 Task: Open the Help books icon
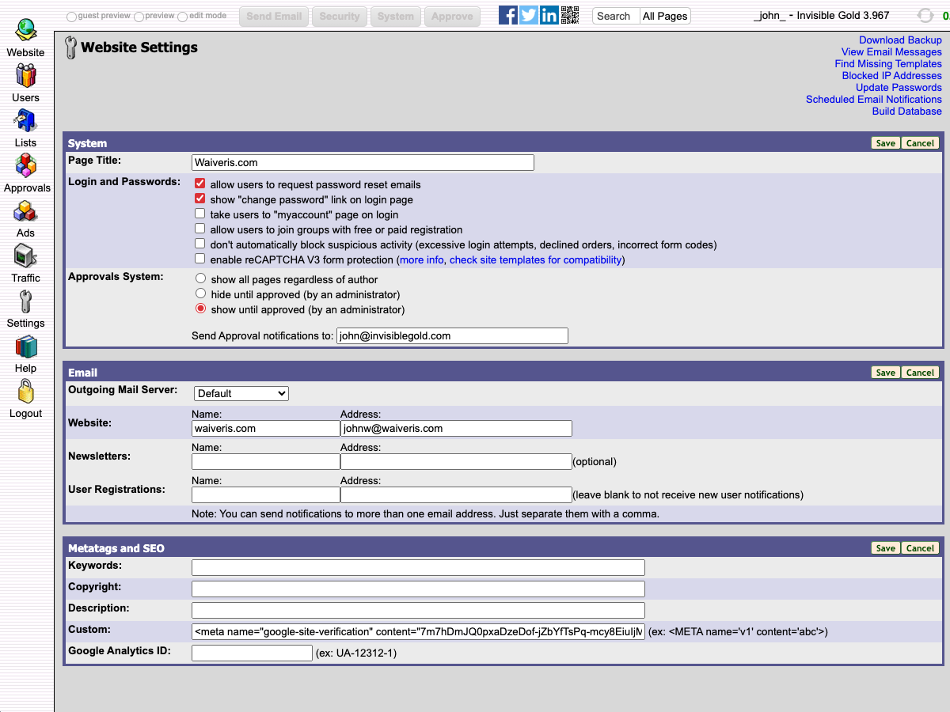coord(25,347)
